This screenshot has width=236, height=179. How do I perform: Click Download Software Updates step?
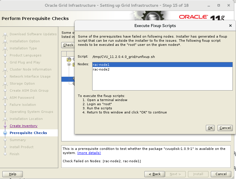coord(33,34)
